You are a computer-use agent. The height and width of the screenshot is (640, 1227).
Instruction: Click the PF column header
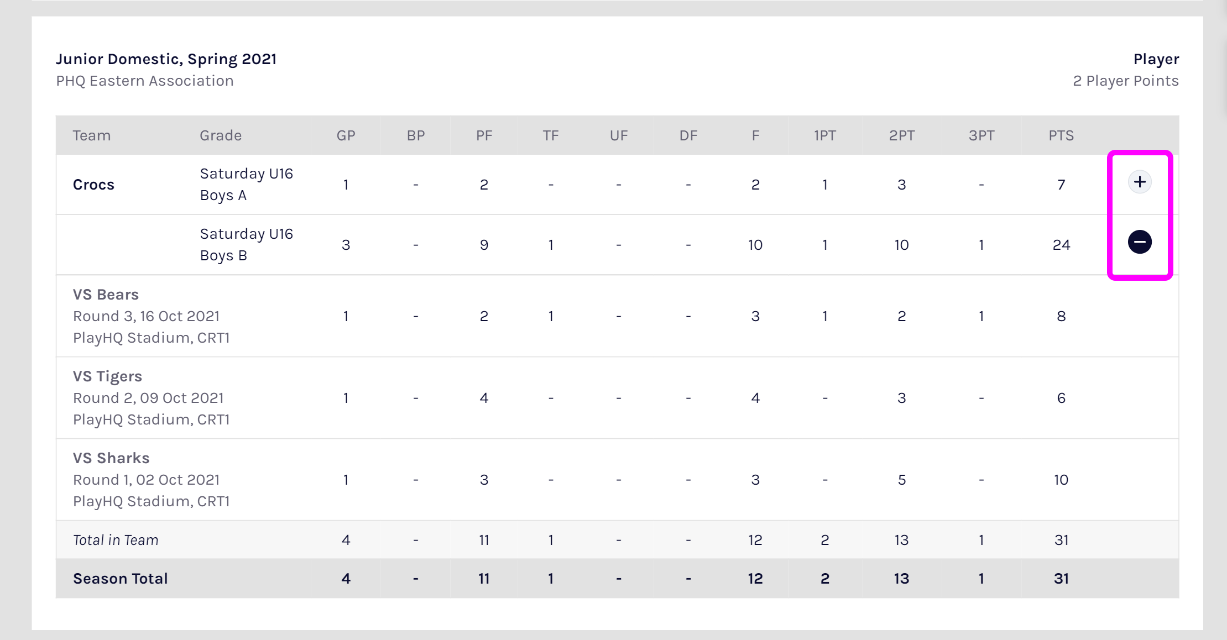pos(483,135)
